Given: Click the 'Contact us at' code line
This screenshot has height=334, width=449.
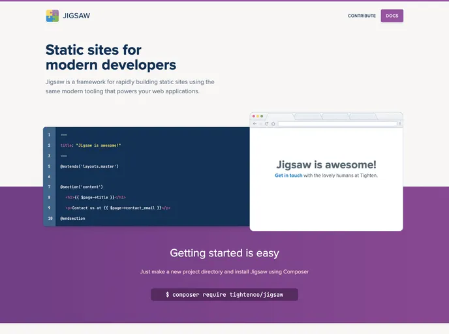Looking at the screenshot, I should click(x=118, y=208).
